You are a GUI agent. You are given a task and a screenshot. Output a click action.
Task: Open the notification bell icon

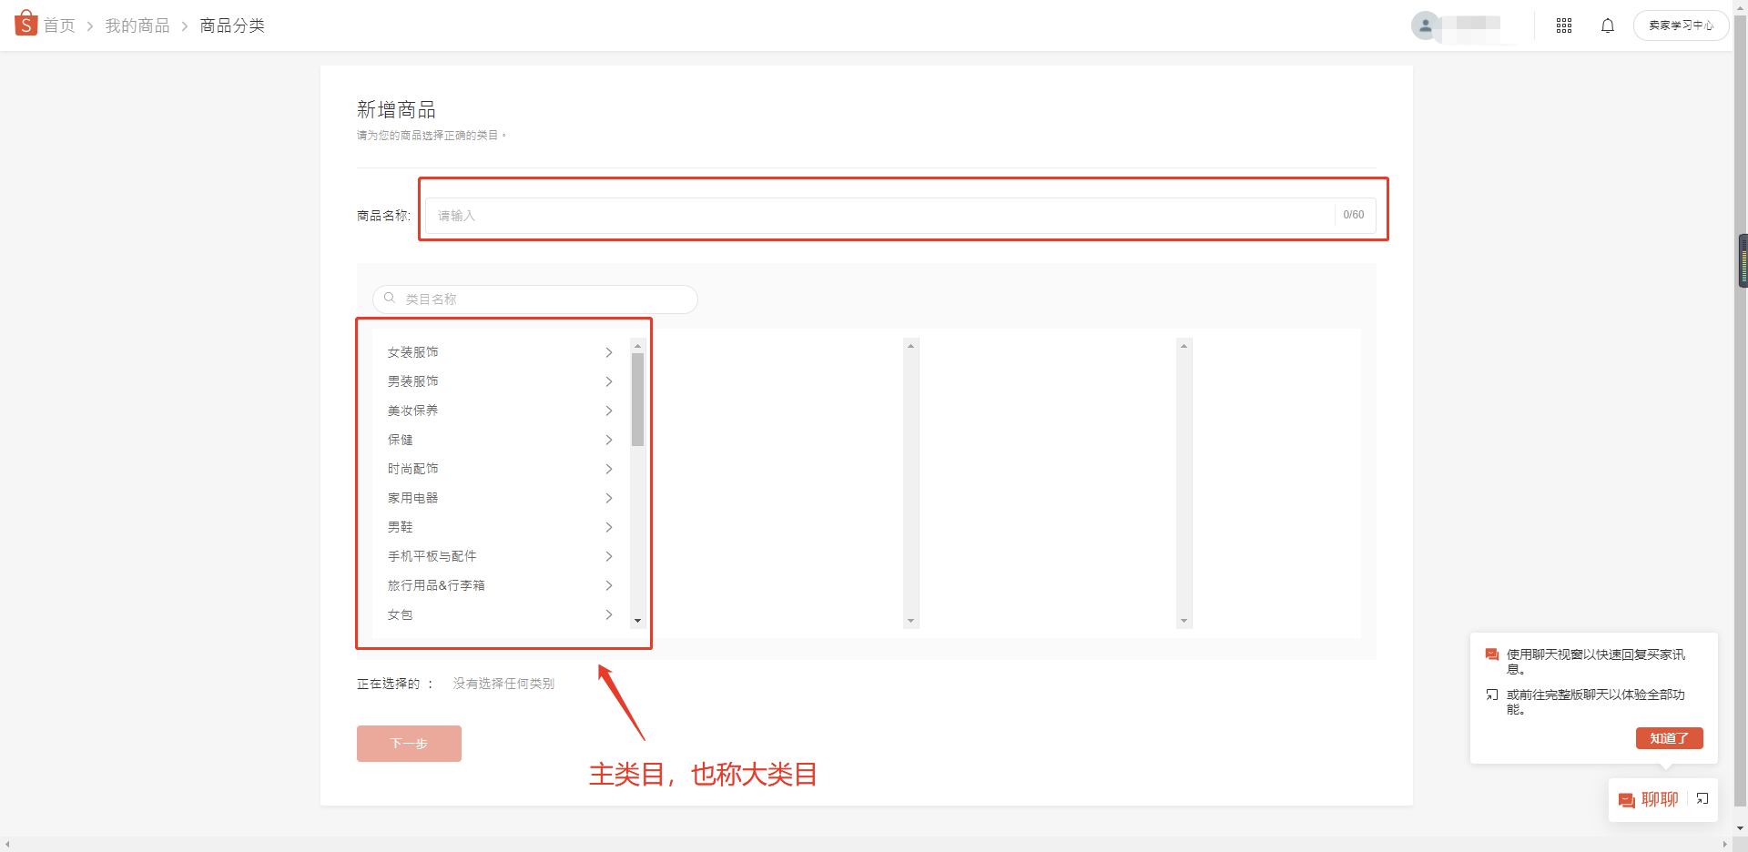(1608, 25)
